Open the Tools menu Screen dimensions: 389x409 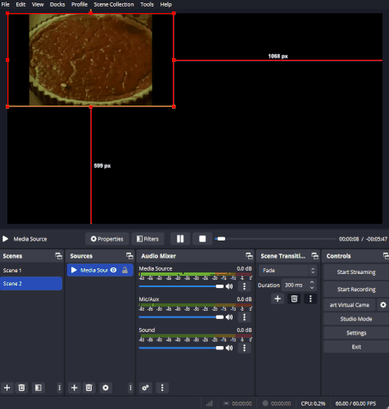coord(147,4)
